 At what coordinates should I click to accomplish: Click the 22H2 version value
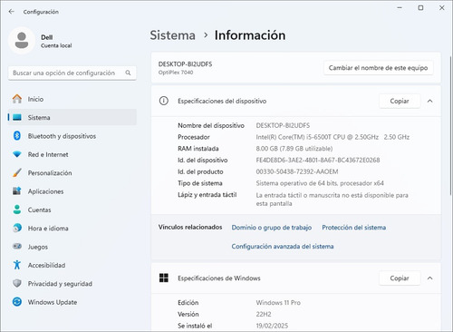click(264, 314)
